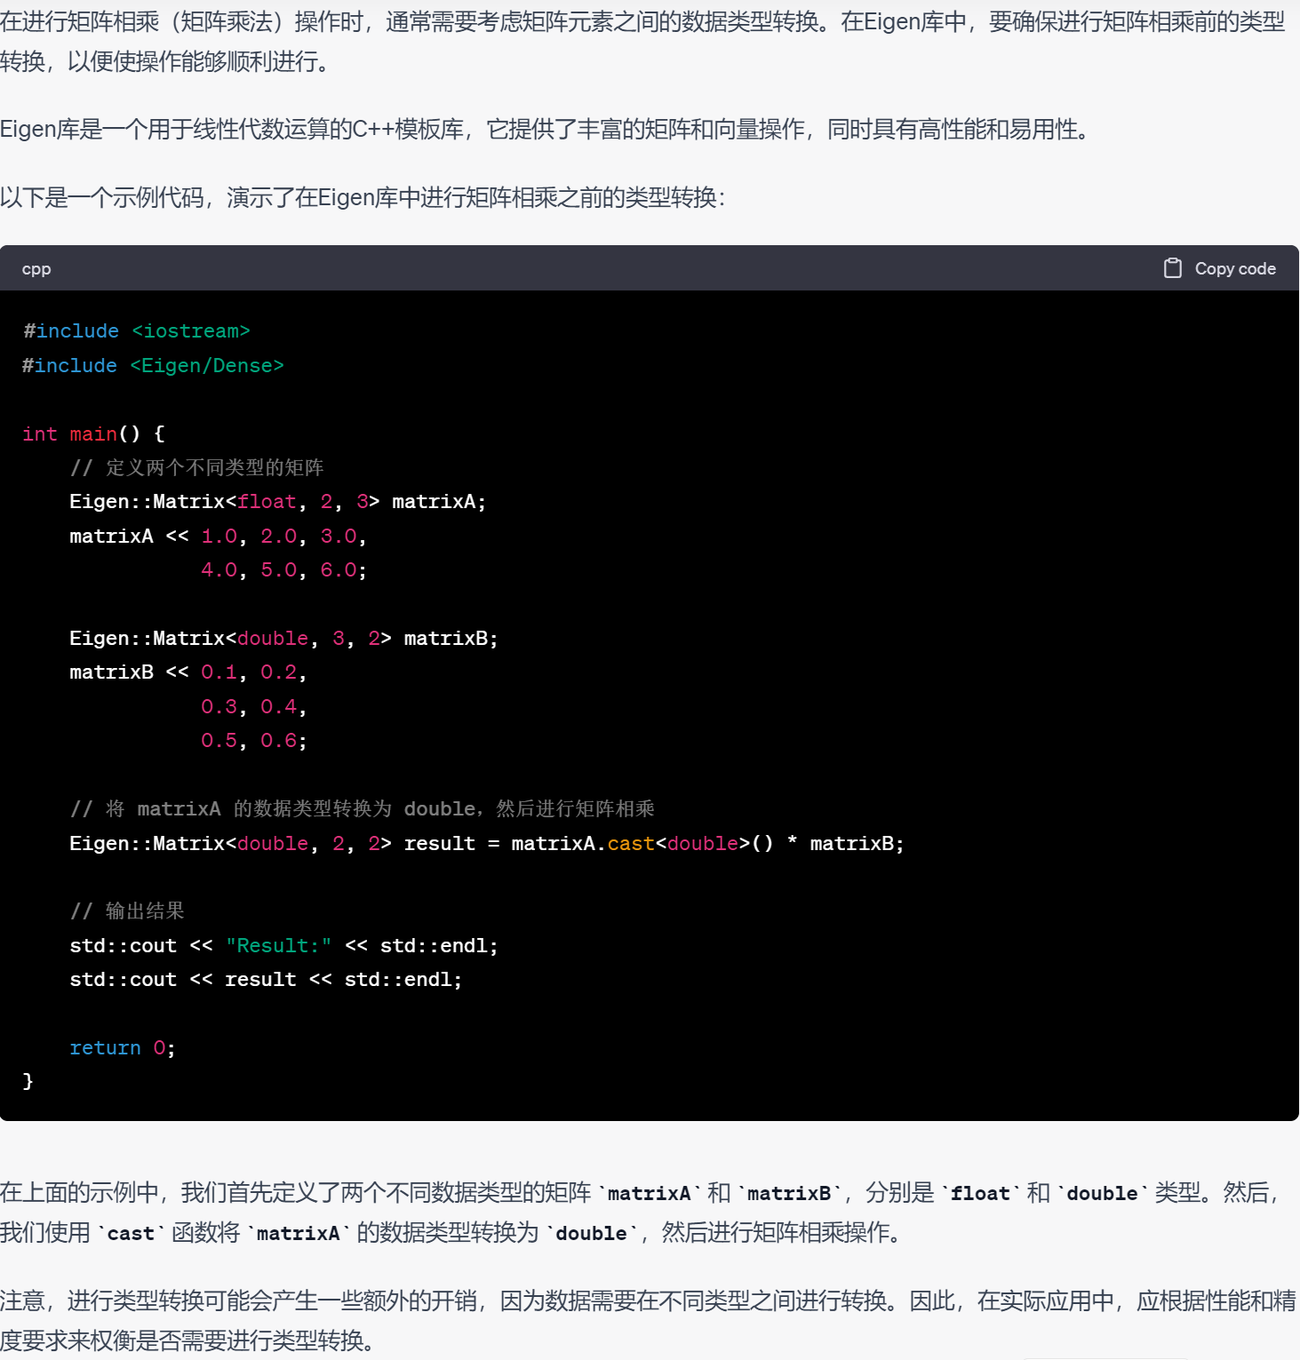Click the 'Eigen::Matrix<float, 2, 3> matrixA;' declaration

tap(277, 502)
